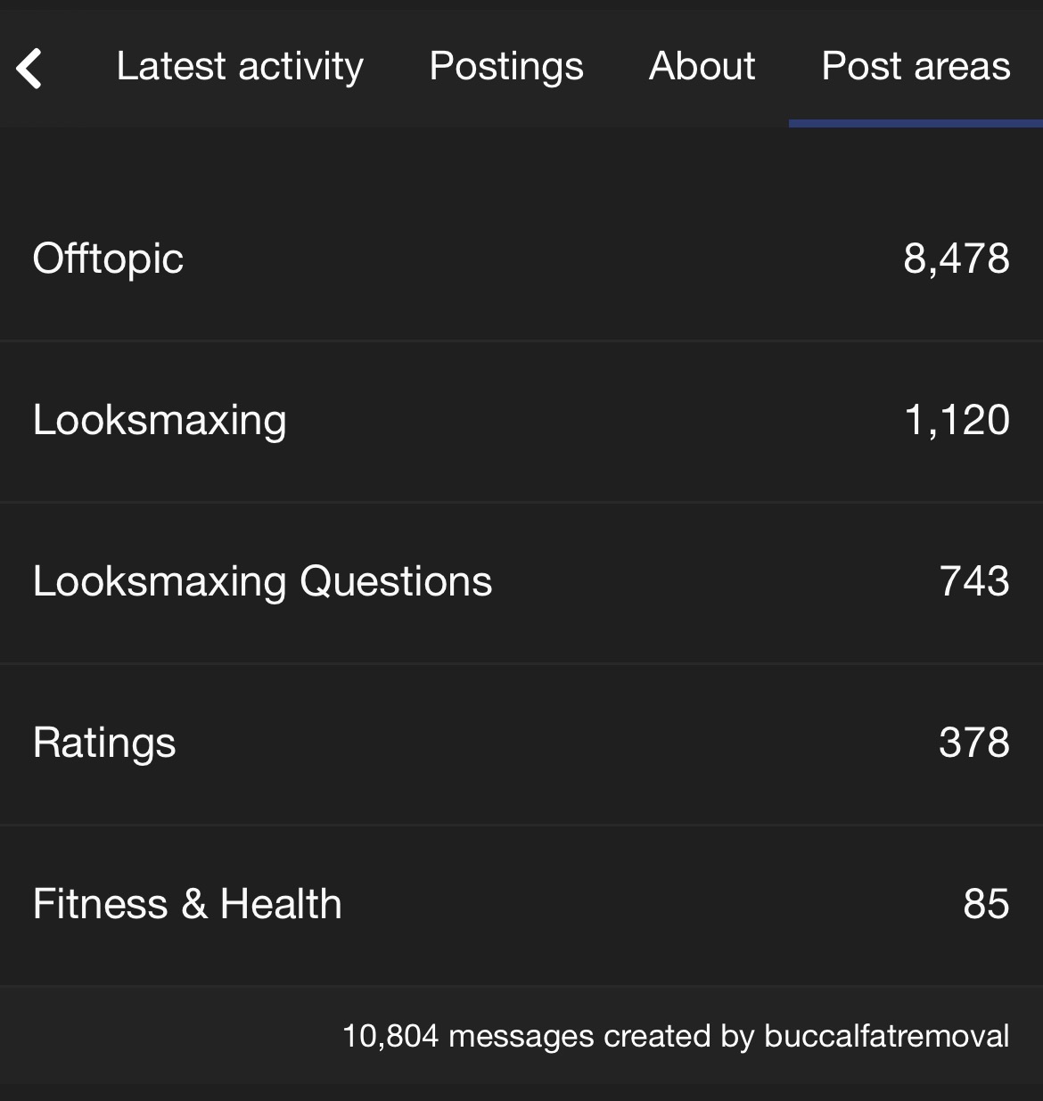This screenshot has width=1043, height=1101.
Task: Switch to the Latest activity tab
Action: click(x=240, y=67)
